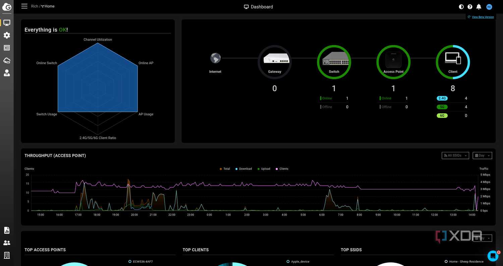Click the Gateway device circle
Image resolution: width=503 pixels, height=266 pixels.
(x=275, y=62)
